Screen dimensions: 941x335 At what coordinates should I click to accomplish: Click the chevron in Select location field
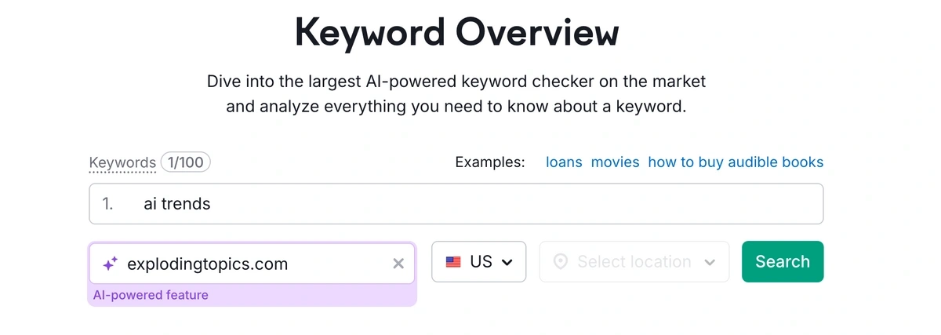[710, 262]
